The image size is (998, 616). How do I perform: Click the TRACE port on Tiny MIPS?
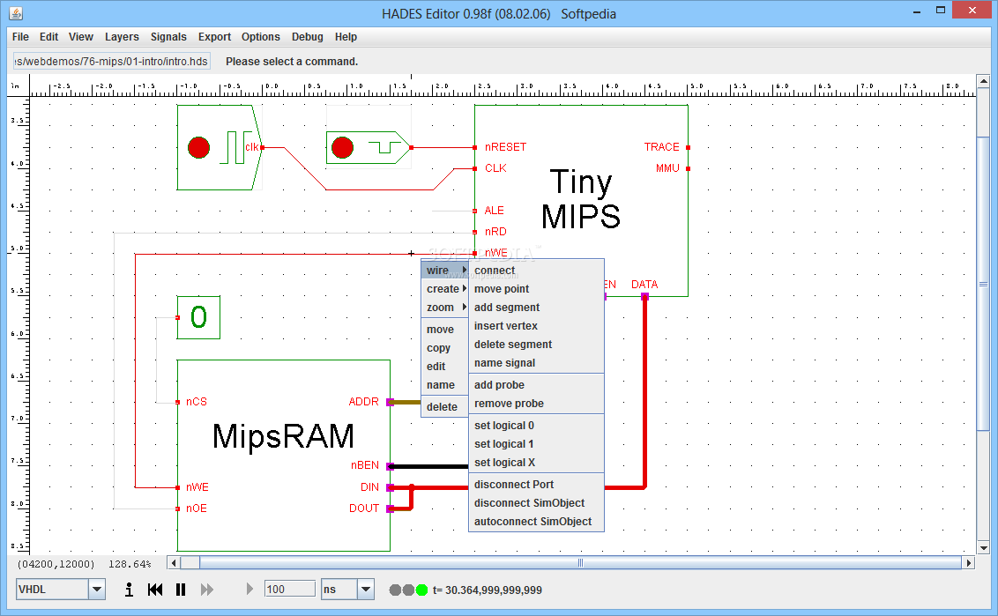pos(688,147)
